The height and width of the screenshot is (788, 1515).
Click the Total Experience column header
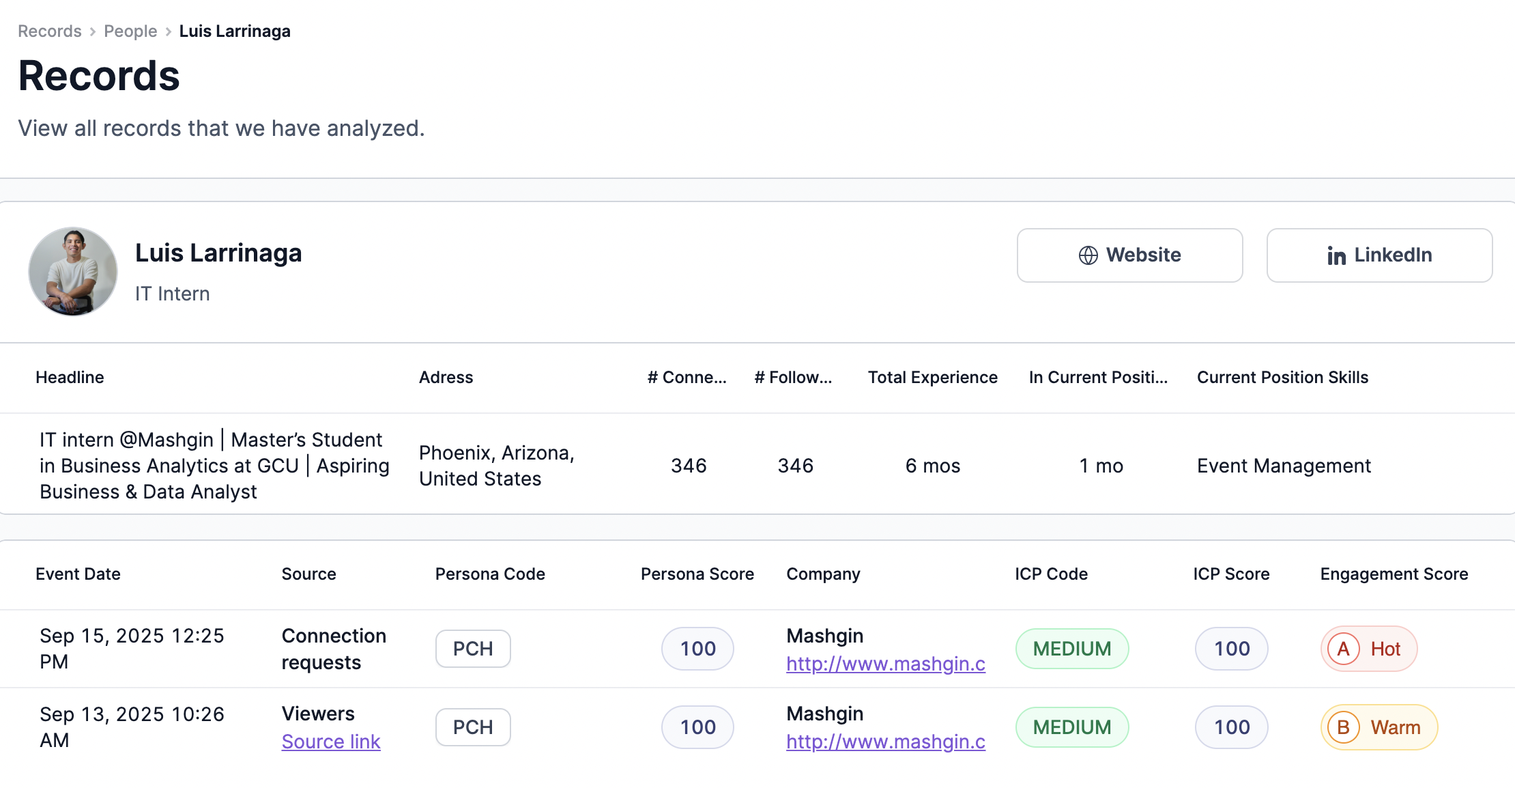[932, 378]
